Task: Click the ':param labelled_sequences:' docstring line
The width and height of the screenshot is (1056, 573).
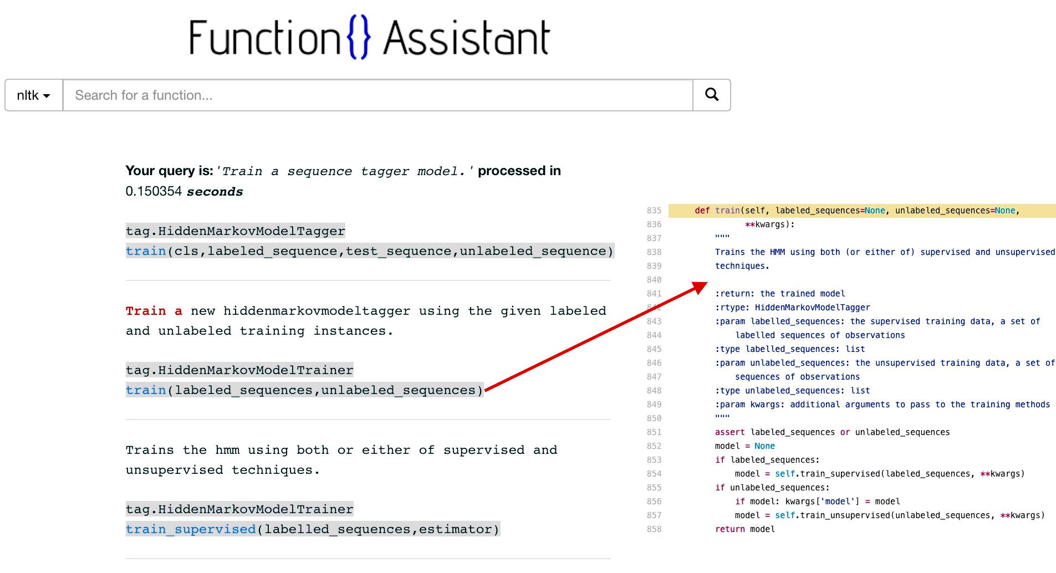Action: pyautogui.click(x=878, y=321)
